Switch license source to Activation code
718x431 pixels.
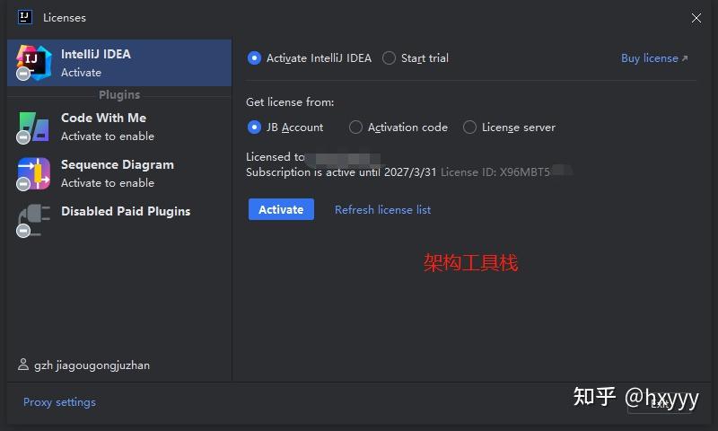point(355,128)
